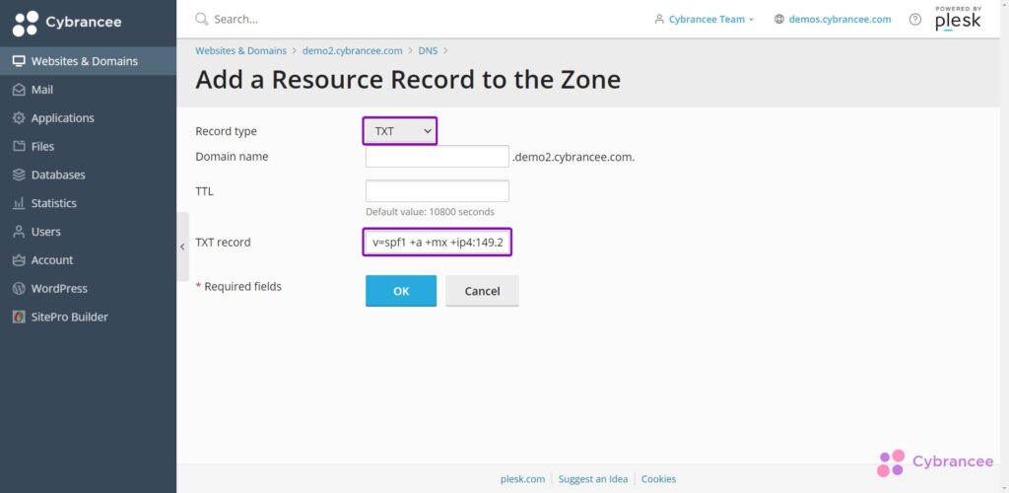The width and height of the screenshot is (1009, 493).
Task: Open the Files section
Action: point(88,146)
